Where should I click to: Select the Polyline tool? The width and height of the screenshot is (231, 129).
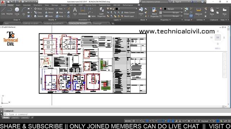[9, 11]
